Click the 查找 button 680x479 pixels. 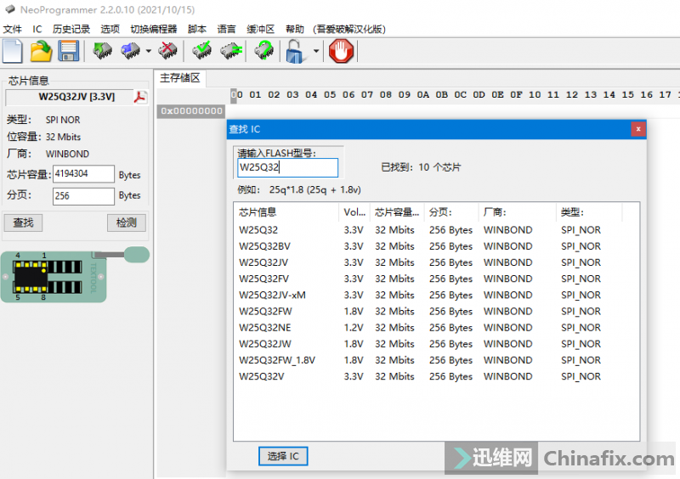click(x=23, y=223)
